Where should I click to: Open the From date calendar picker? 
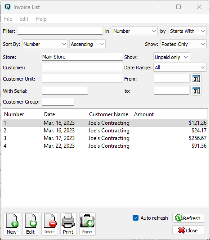pos(196,78)
